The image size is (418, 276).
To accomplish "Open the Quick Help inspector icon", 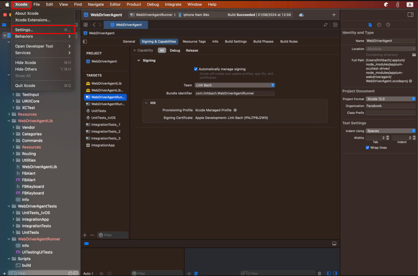I will (388, 25).
